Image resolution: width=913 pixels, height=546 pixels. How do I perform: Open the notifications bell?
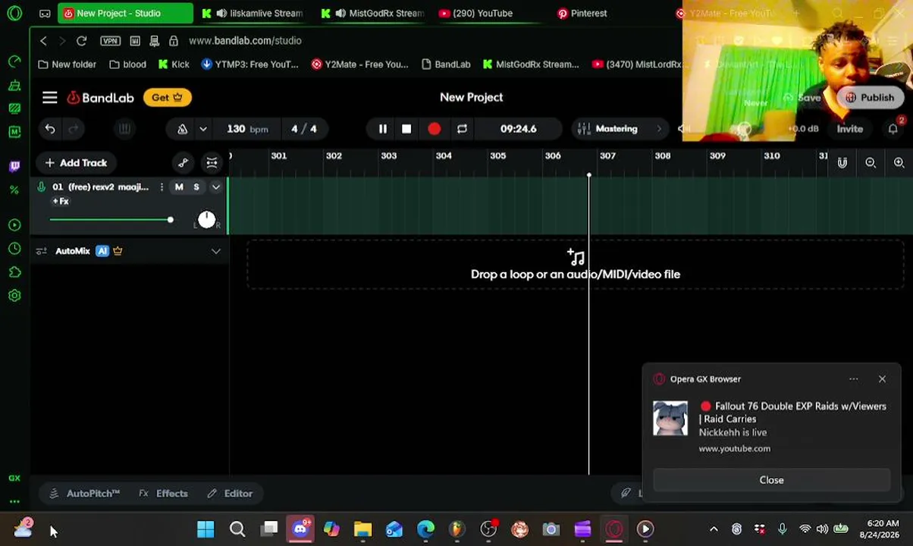893,129
